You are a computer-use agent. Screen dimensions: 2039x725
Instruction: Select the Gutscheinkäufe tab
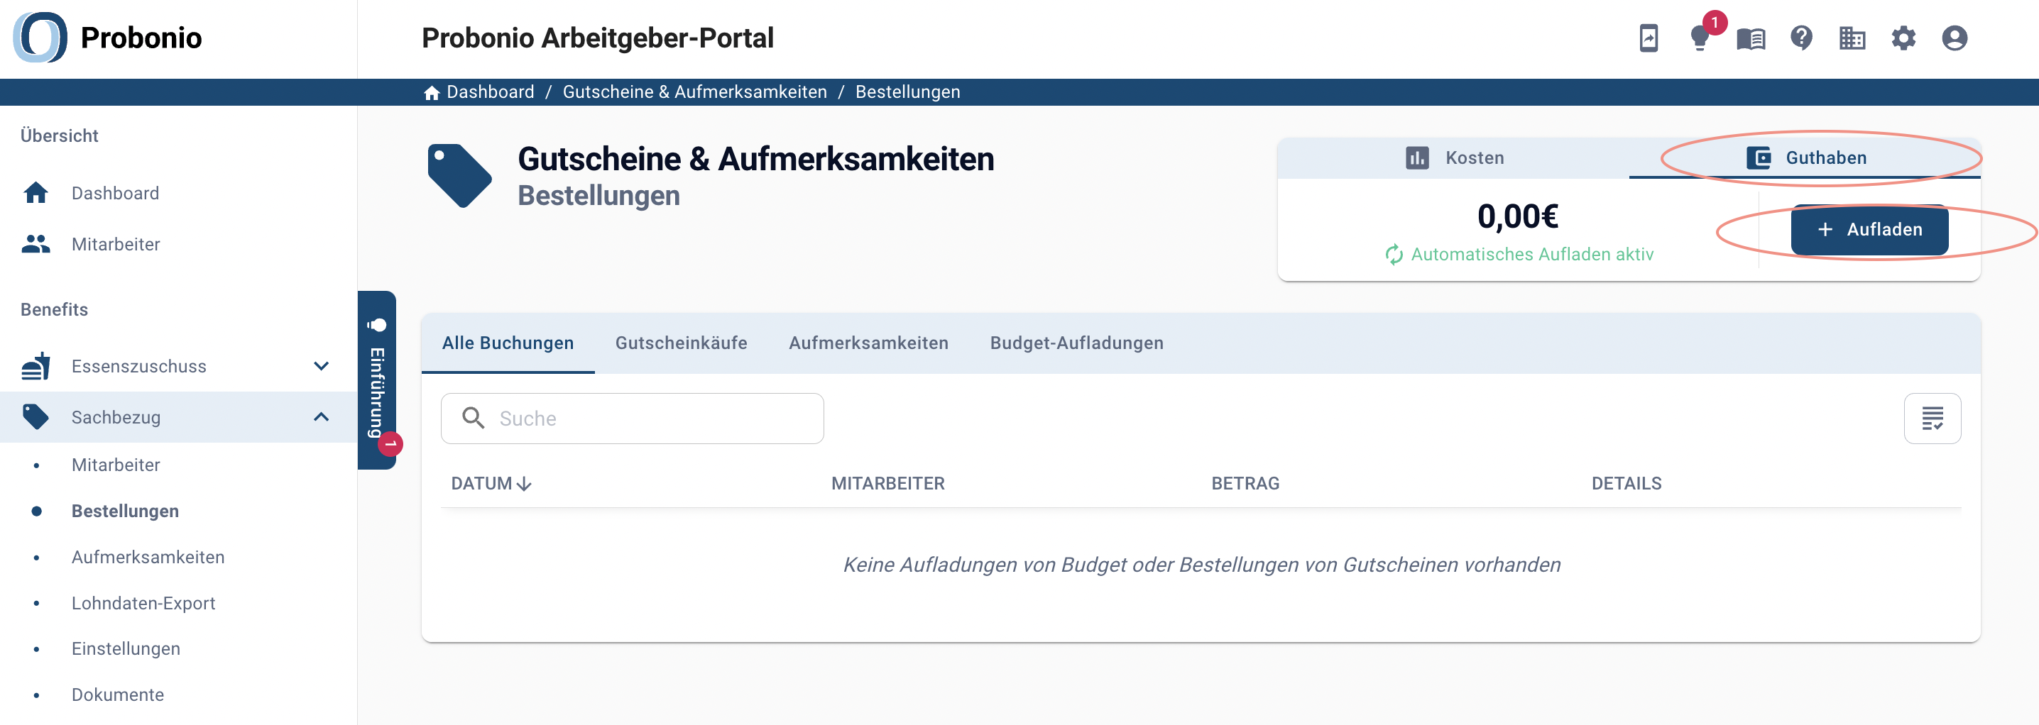(682, 343)
